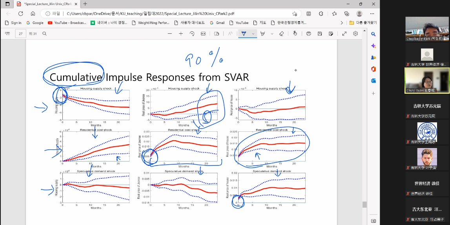Select the Eraser tool
This screenshot has height=225, width=450.
tap(281, 34)
